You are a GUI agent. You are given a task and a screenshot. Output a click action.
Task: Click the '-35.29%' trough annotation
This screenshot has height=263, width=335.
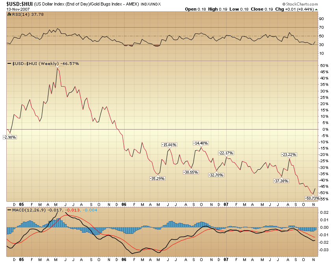coord(158,178)
